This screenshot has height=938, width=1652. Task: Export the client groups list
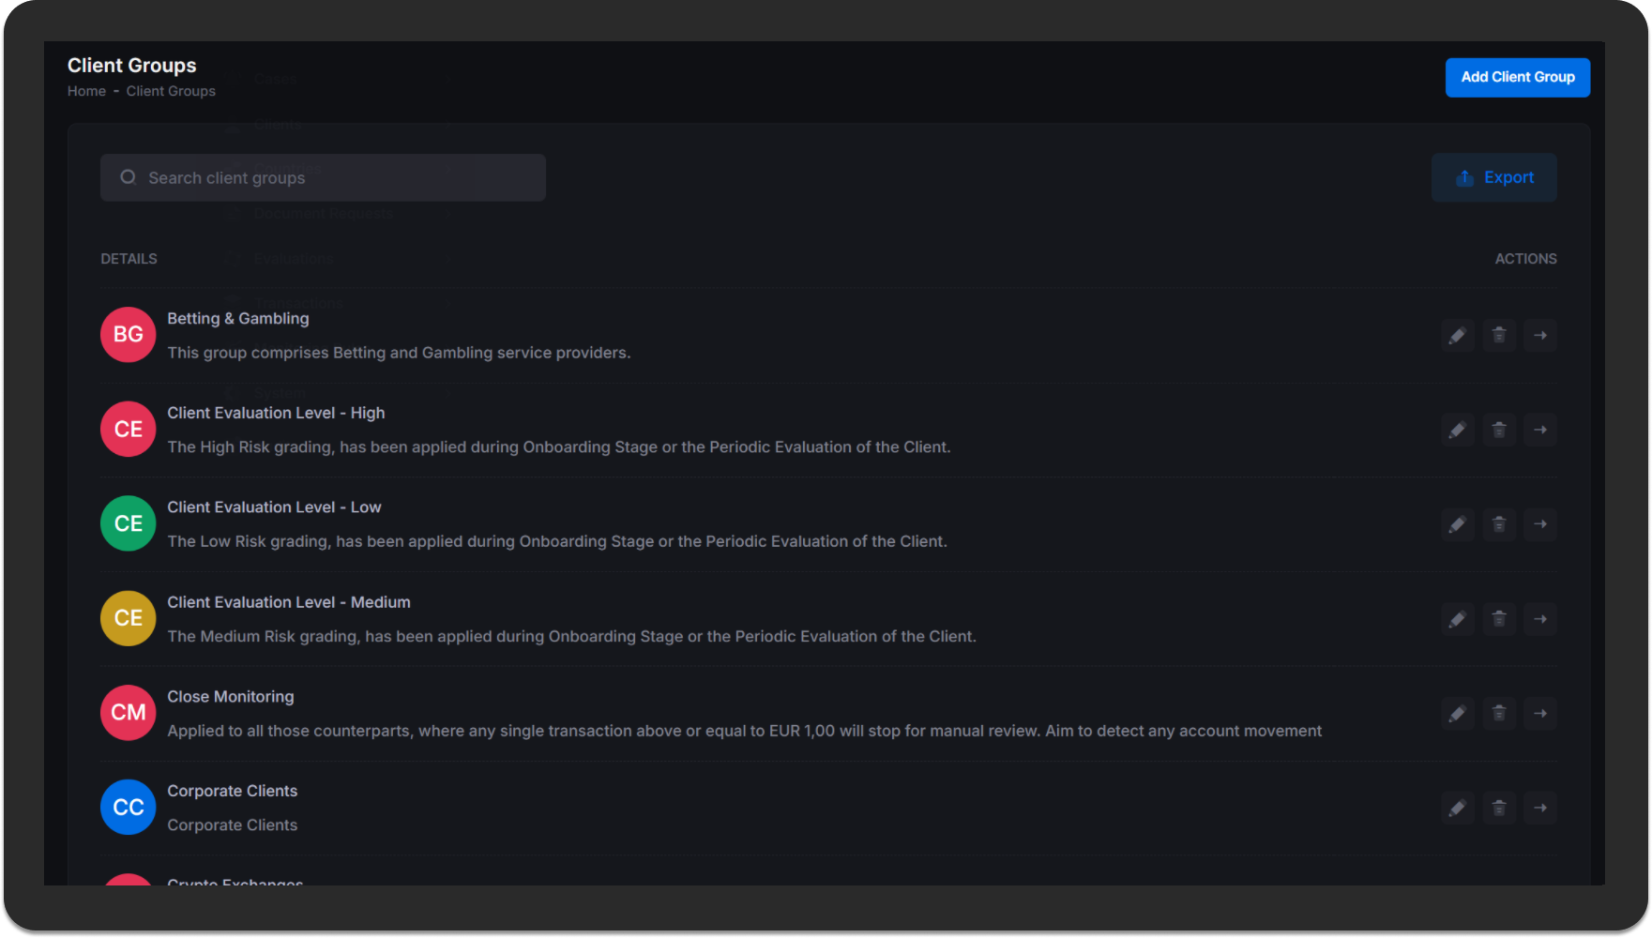(1493, 177)
